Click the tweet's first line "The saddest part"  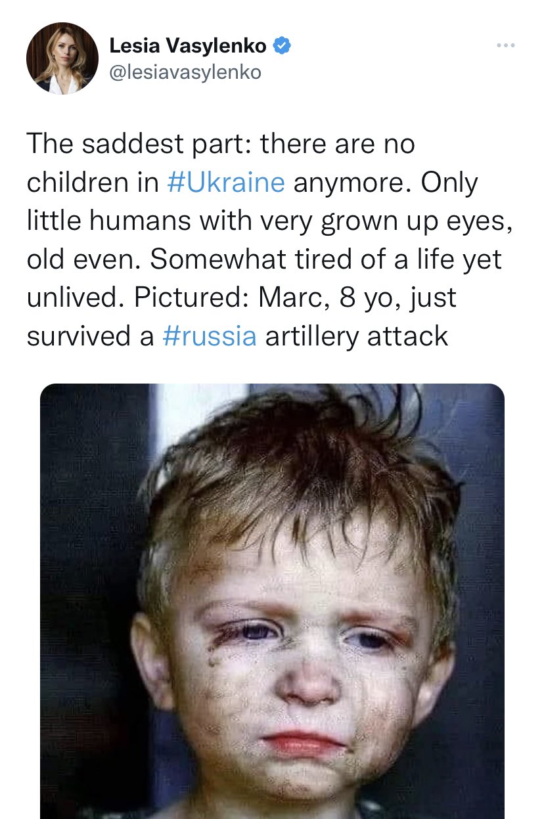point(141,144)
